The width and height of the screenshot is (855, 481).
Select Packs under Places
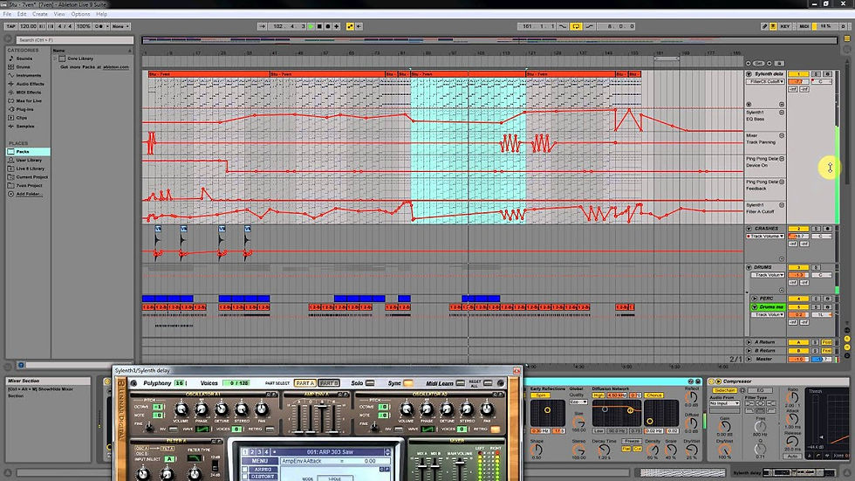pos(28,152)
